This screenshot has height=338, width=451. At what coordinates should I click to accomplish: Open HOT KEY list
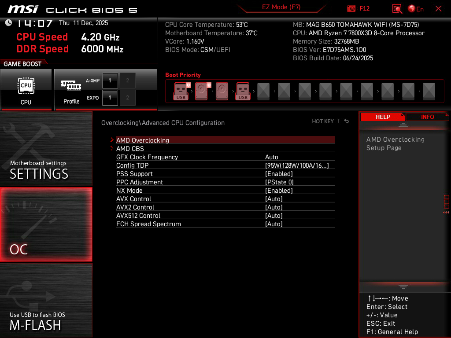[x=323, y=121]
